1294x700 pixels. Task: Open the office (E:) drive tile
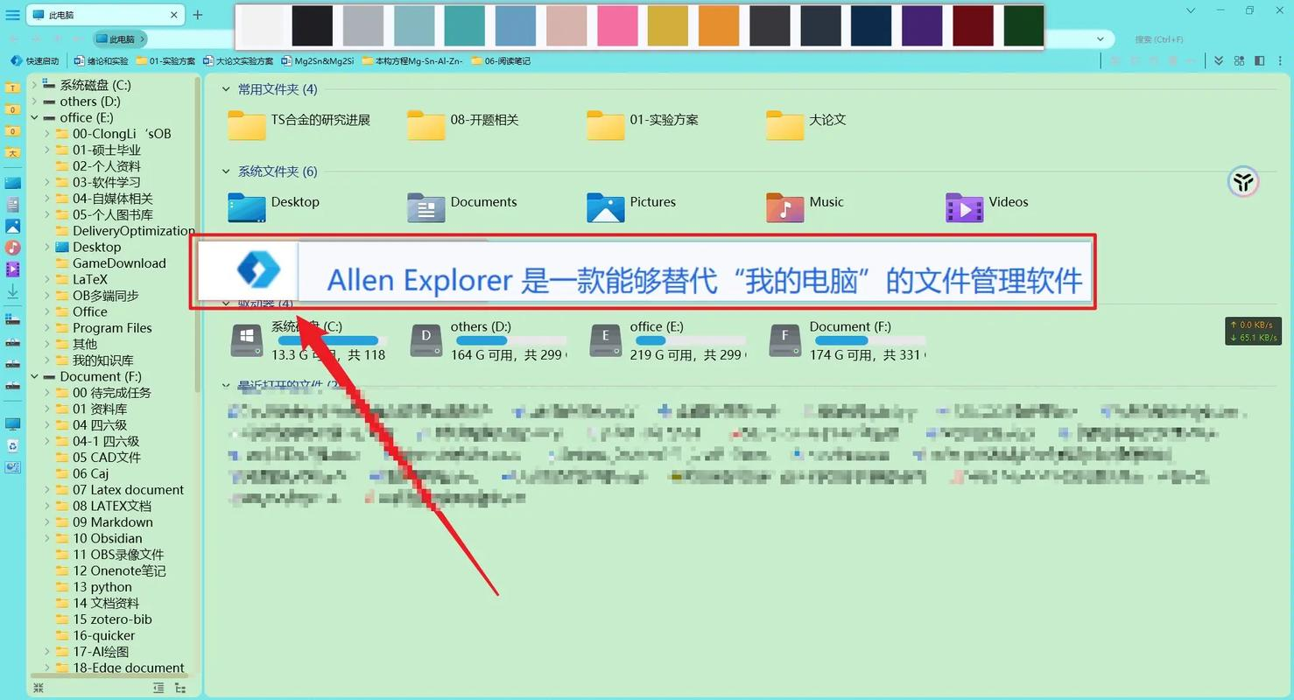[x=668, y=340]
